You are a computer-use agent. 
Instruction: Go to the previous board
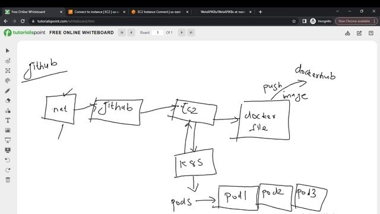point(131,33)
